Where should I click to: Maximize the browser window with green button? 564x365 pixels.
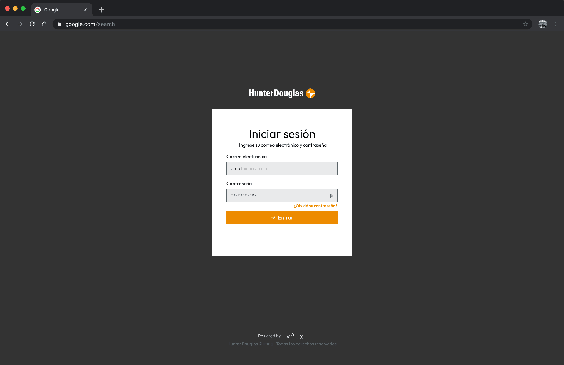[x=23, y=9]
